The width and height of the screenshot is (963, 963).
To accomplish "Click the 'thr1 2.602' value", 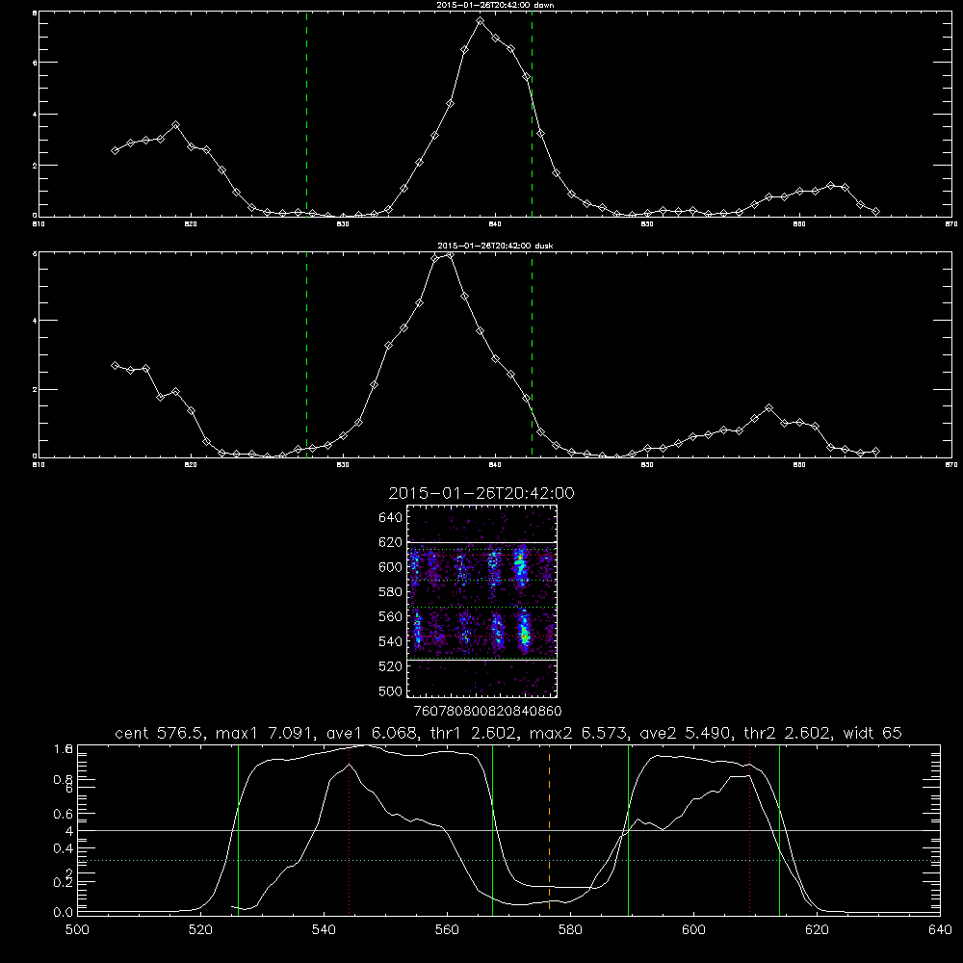I will pos(474,733).
